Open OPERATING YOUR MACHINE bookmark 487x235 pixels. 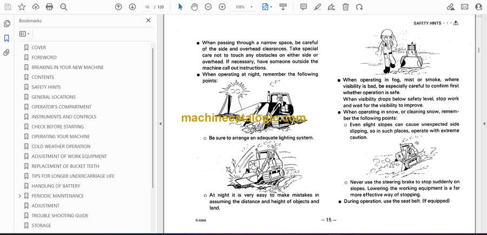click(x=61, y=137)
